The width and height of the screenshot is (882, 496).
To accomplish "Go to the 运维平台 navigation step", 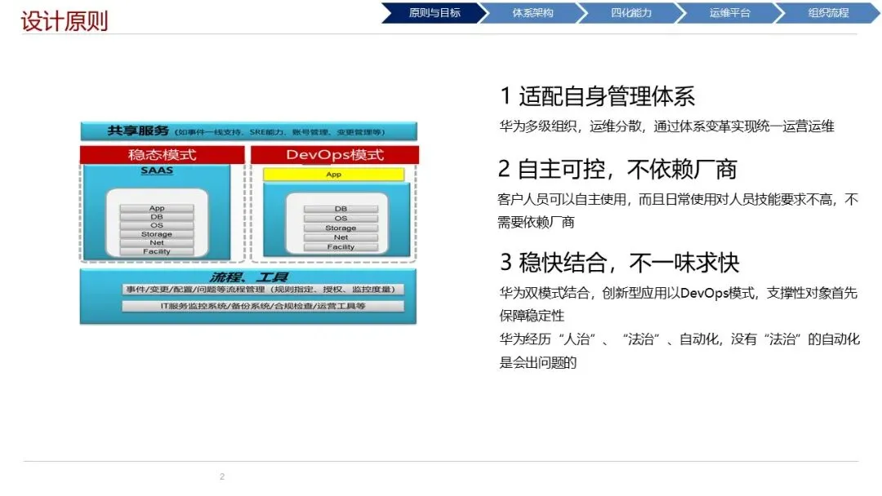I will (729, 13).
